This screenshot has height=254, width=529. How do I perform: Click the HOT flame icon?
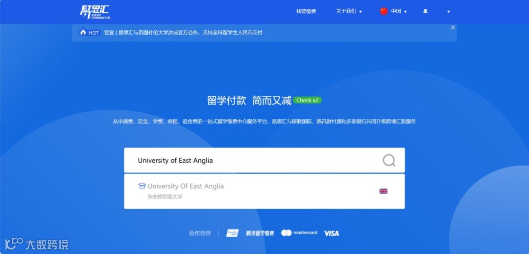[x=83, y=32]
